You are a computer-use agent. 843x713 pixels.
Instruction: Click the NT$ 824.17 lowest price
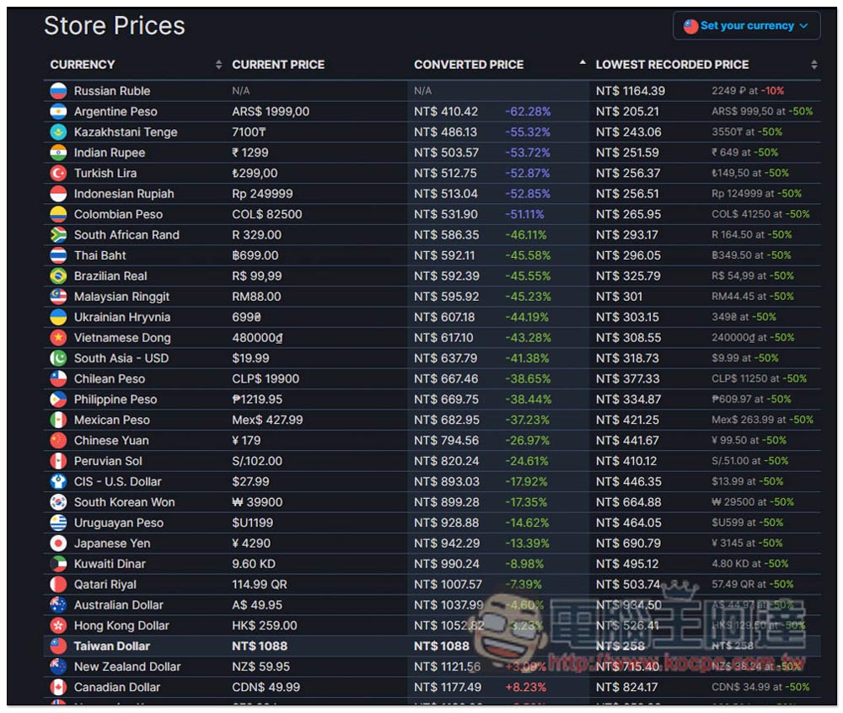pyautogui.click(x=627, y=687)
